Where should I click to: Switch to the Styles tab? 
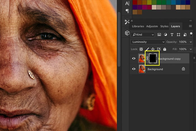(x=164, y=26)
